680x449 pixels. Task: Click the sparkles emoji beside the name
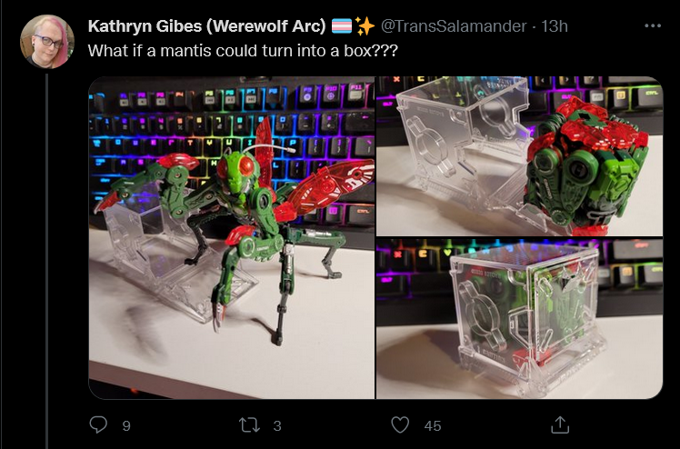point(365,26)
